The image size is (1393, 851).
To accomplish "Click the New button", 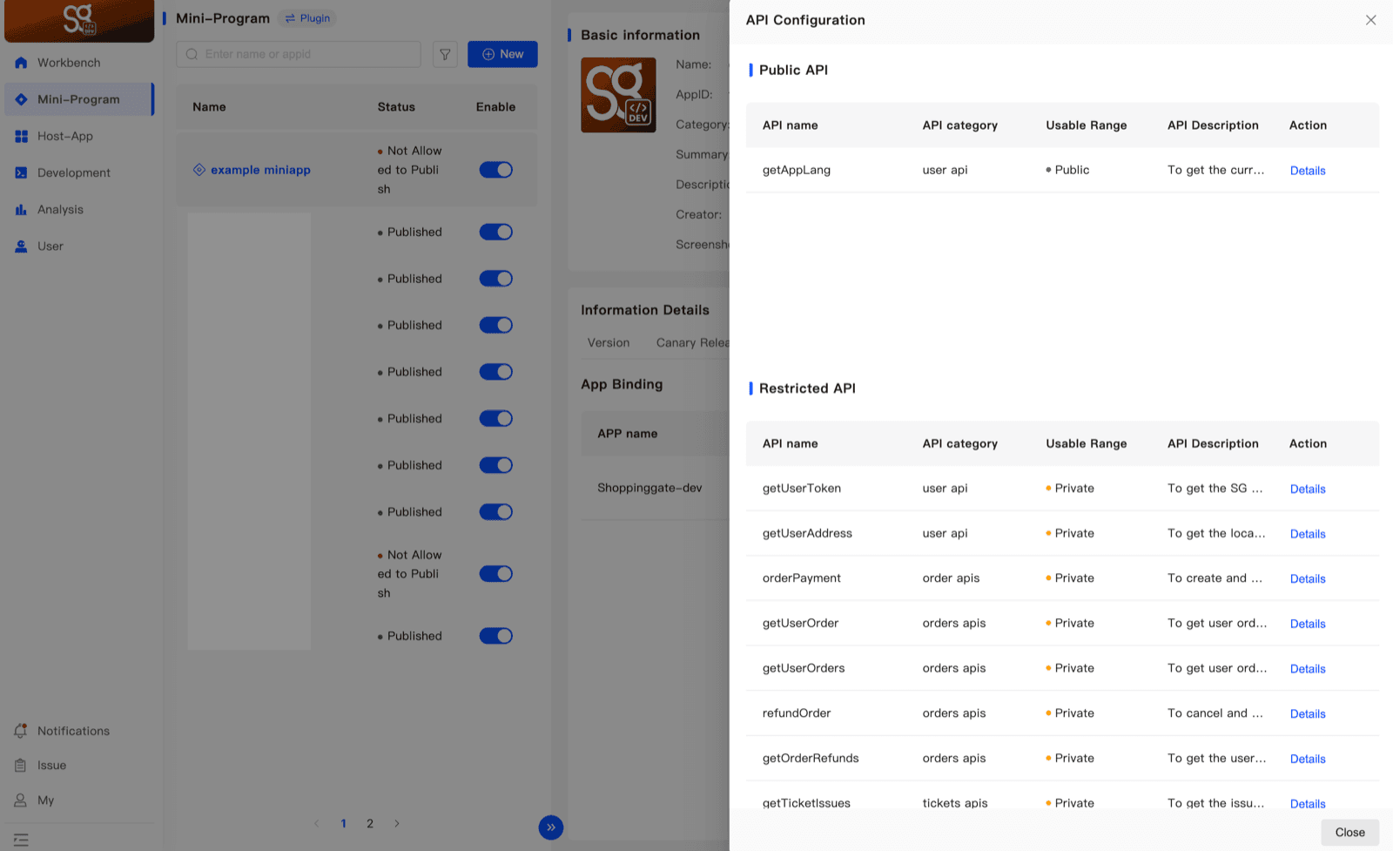I will [x=502, y=54].
